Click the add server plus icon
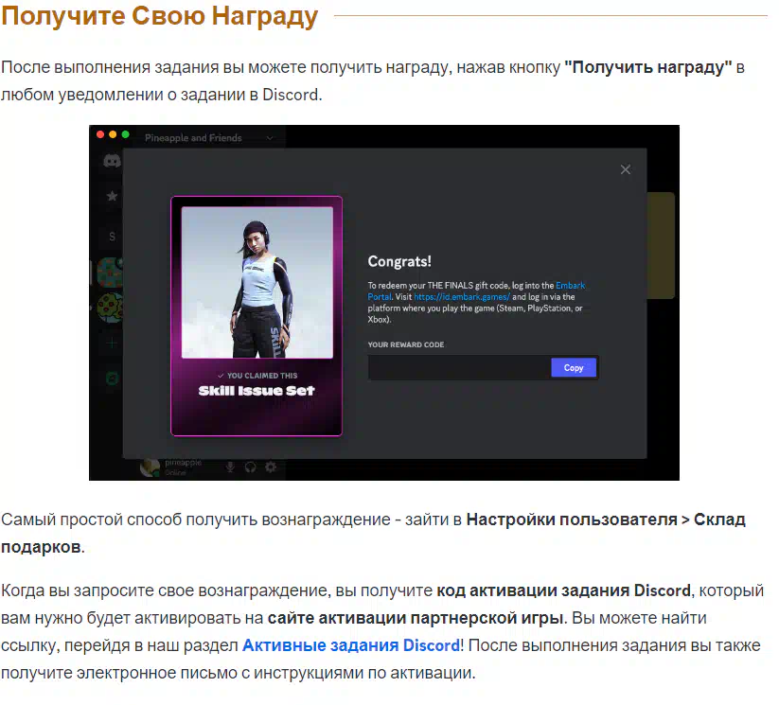Screen dimensions: 779x705 [113, 343]
